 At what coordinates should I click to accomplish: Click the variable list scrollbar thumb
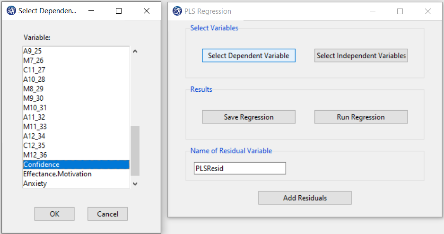[x=135, y=151]
